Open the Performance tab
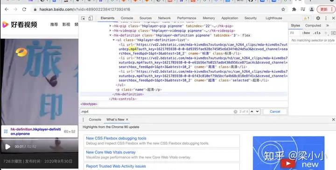The height and width of the screenshot is (170, 336). click(x=187, y=18)
